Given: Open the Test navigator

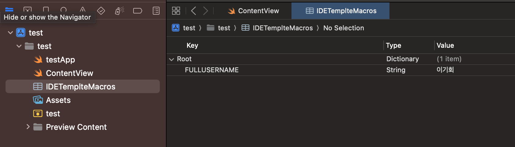Looking at the screenshot, I should click(x=101, y=11).
